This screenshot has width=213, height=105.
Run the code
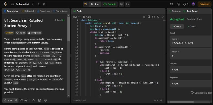pyautogui.click(x=95, y=4)
